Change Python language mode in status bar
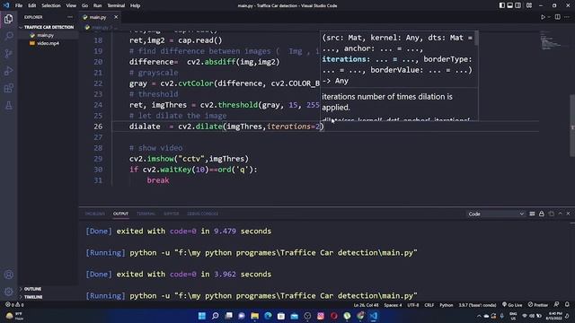This screenshot has width=575, height=323. [447, 305]
